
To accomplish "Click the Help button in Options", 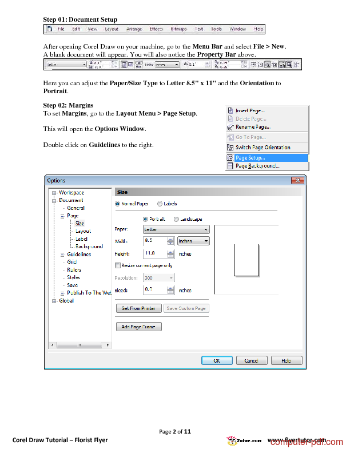I will point(287,360).
